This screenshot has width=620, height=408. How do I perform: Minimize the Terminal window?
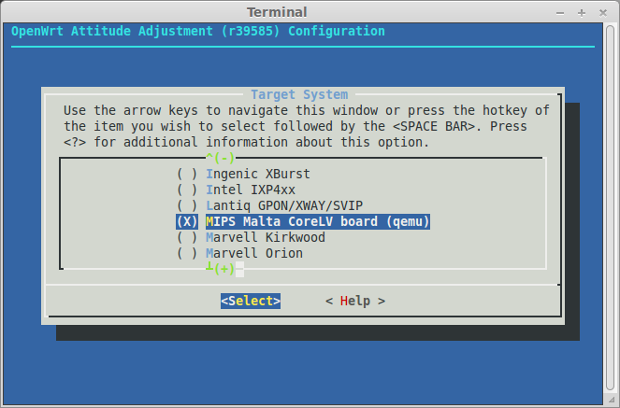click(x=560, y=13)
